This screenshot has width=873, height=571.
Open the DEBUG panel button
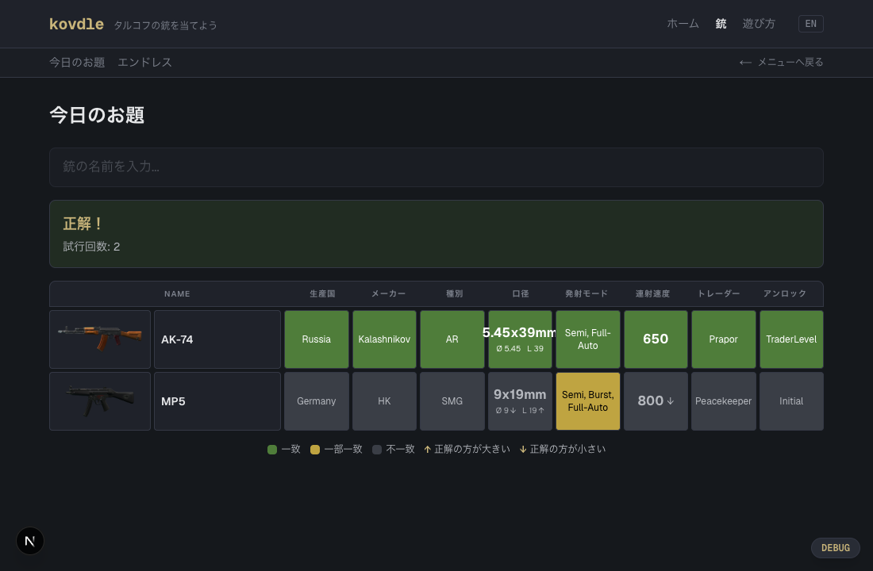[835, 548]
